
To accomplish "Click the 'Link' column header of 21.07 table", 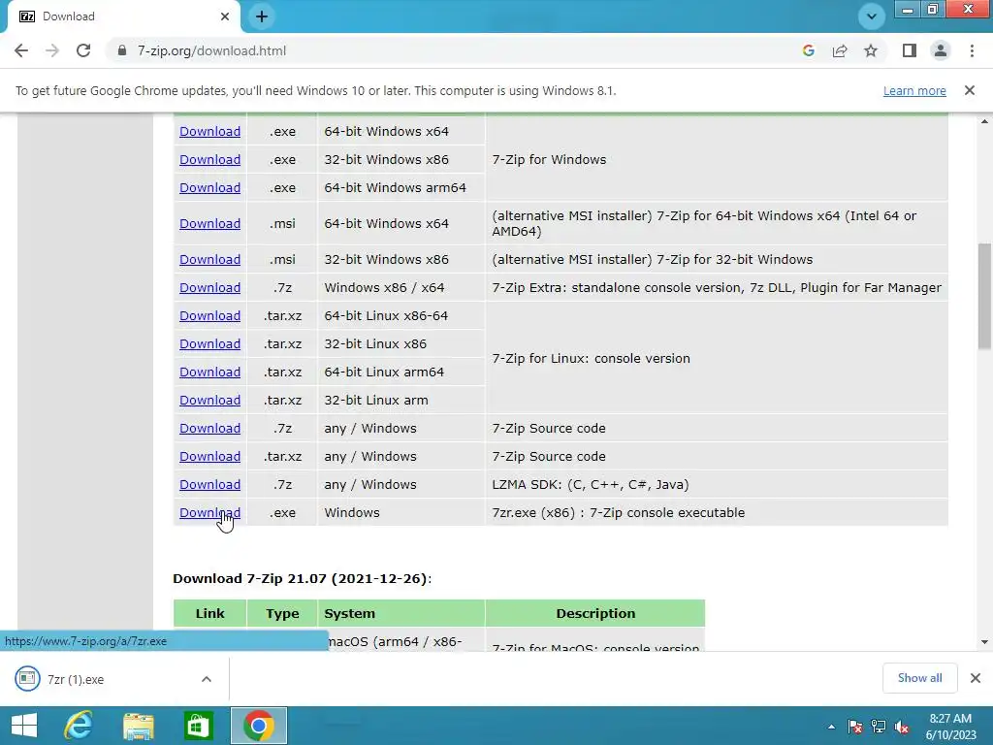I will (209, 613).
